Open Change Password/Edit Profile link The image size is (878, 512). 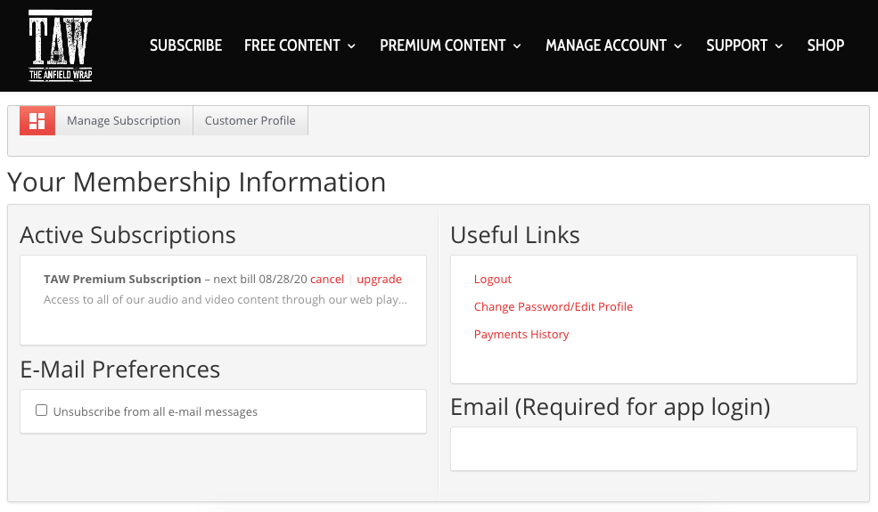pyautogui.click(x=554, y=306)
